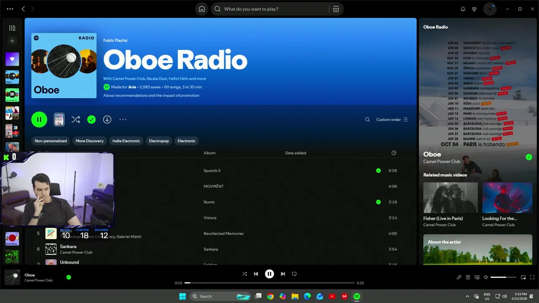Toggle saved check on the Numb row
This screenshot has width=539, height=303.
click(378, 202)
